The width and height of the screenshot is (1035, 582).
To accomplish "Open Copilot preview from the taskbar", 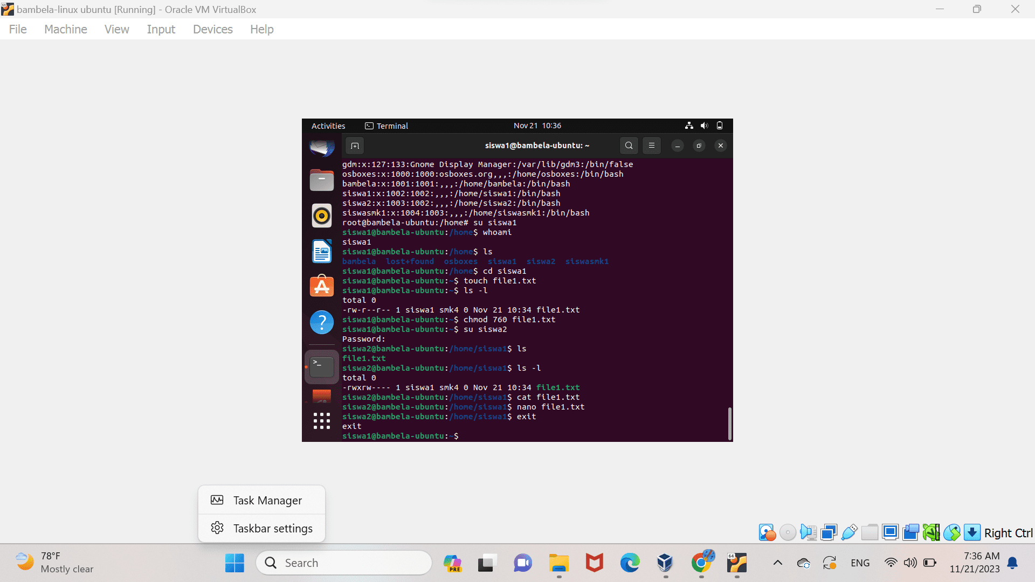I will pyautogui.click(x=452, y=563).
